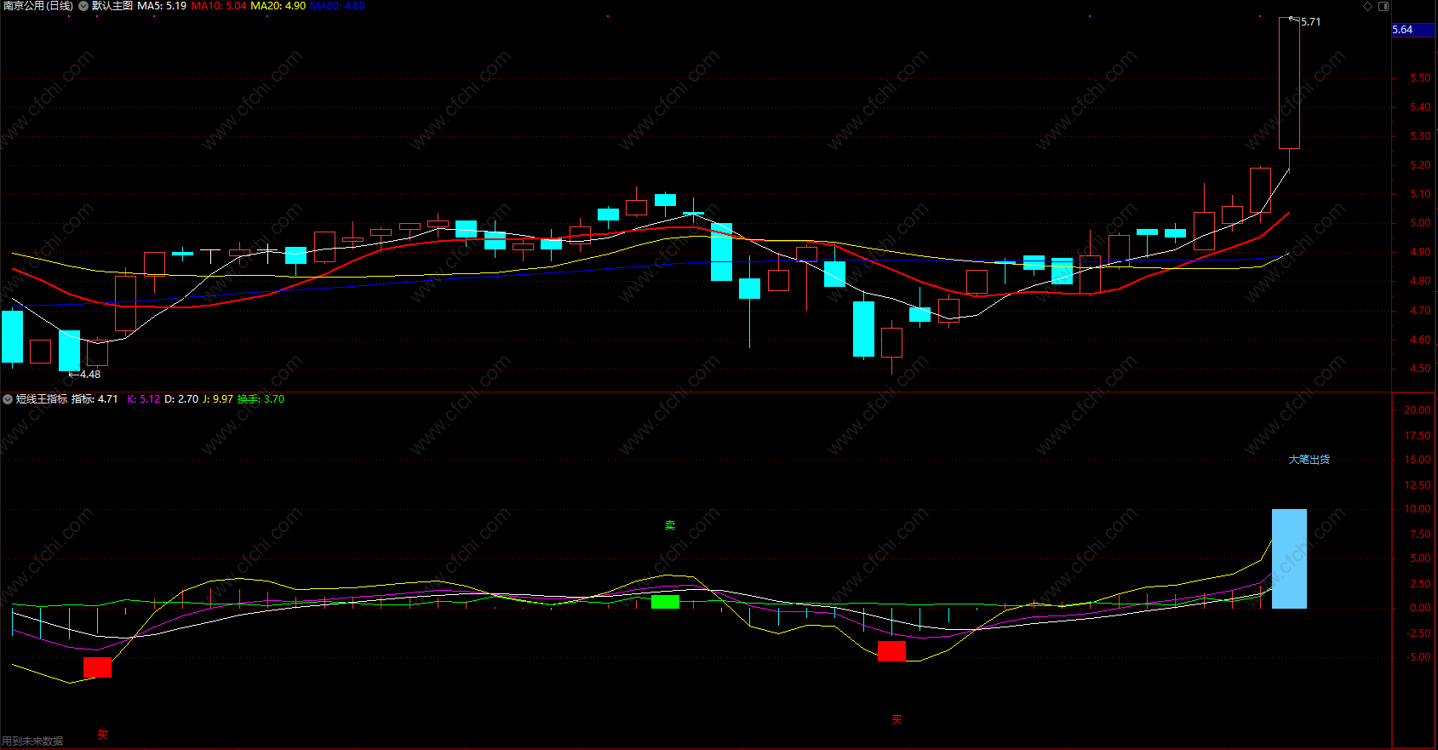Click the first red buy signal block
1438x750 pixels.
click(97, 667)
